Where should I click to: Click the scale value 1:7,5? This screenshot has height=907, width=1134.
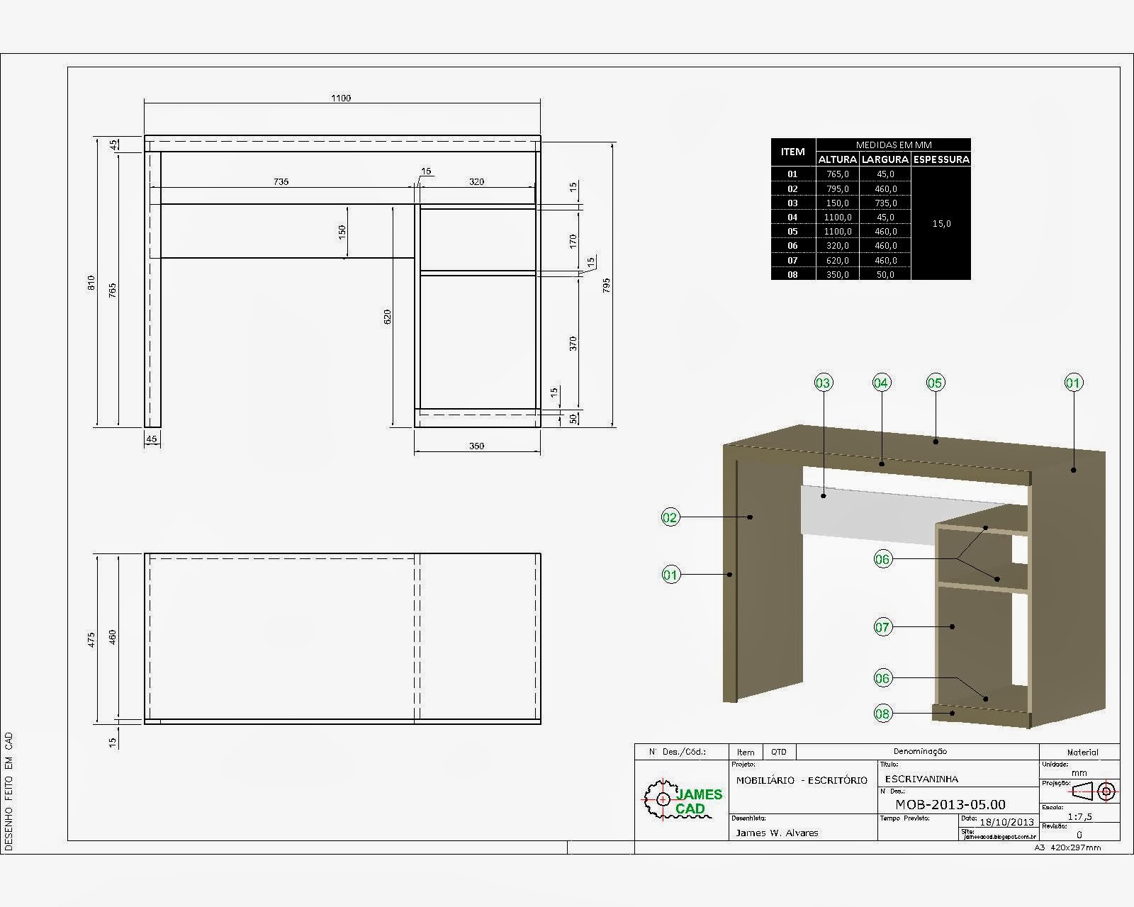(x=1079, y=816)
